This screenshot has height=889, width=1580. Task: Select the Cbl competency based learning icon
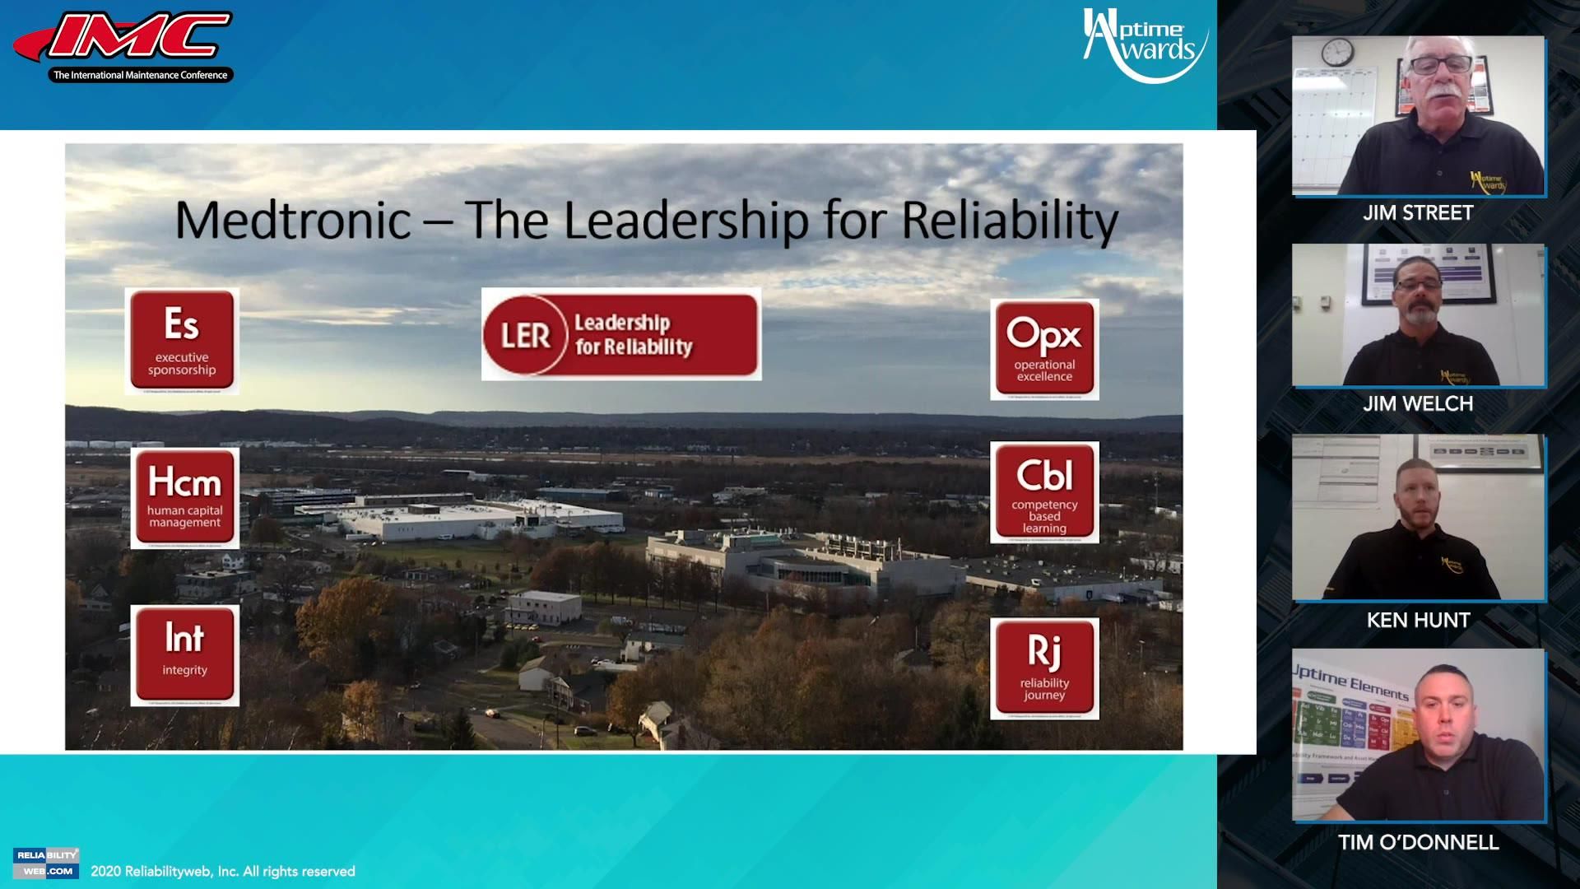point(1045,491)
